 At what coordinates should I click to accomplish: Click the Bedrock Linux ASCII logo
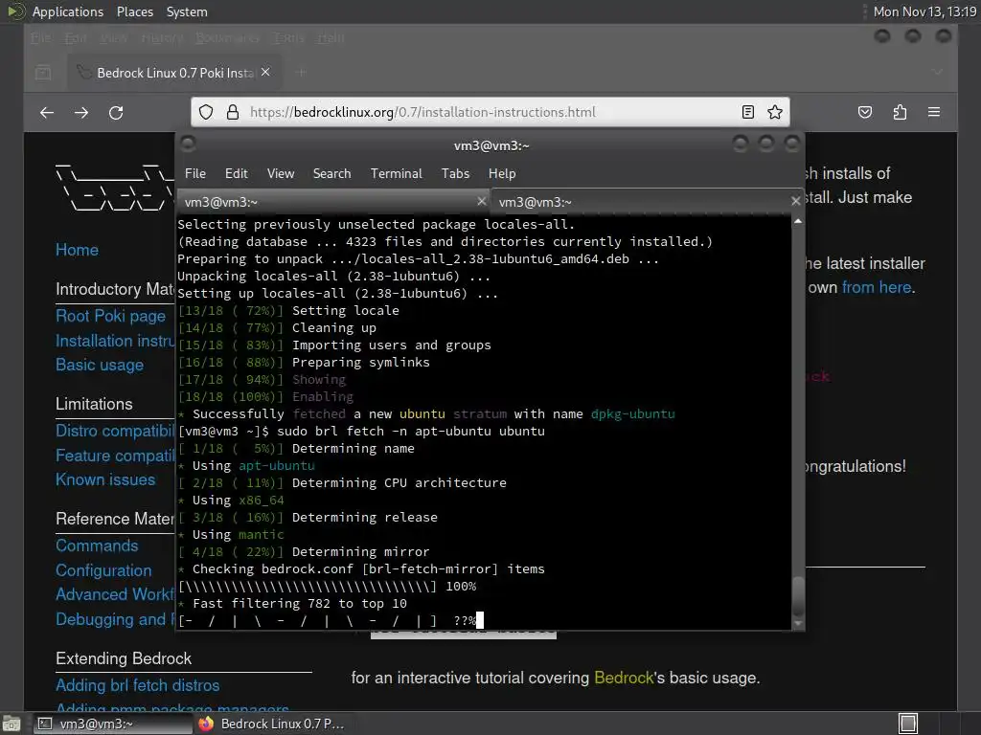click(115, 188)
